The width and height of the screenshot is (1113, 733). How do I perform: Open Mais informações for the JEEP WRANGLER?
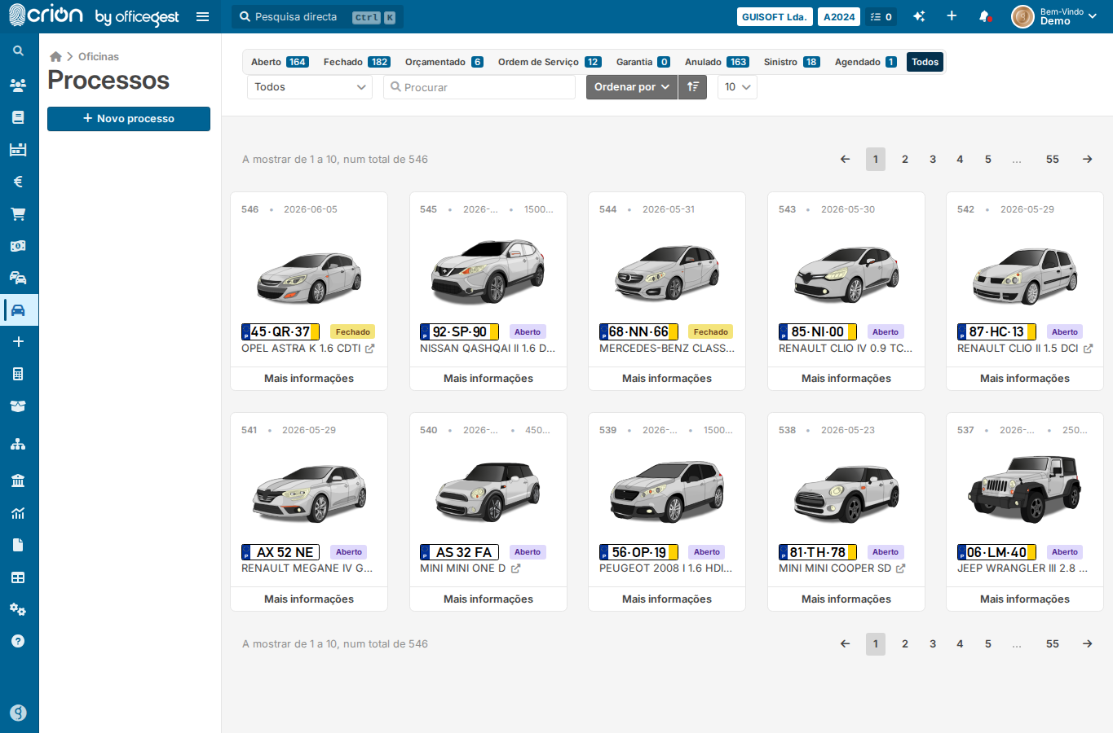pos(1025,599)
